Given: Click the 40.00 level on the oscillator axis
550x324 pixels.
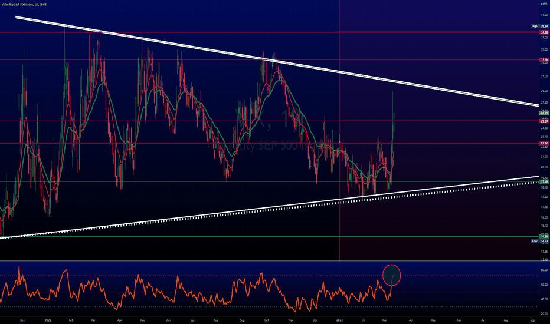Looking at the screenshot, I should [544, 299].
